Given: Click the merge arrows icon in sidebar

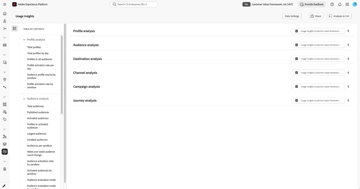Looking at the screenshot, I should point(5,29).
